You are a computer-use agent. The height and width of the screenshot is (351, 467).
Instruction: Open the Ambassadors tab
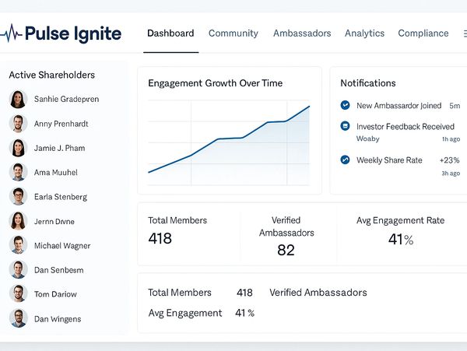click(301, 33)
